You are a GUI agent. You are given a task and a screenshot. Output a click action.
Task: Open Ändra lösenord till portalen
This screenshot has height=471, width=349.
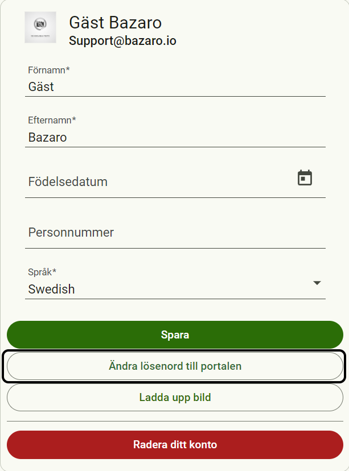tap(175, 366)
